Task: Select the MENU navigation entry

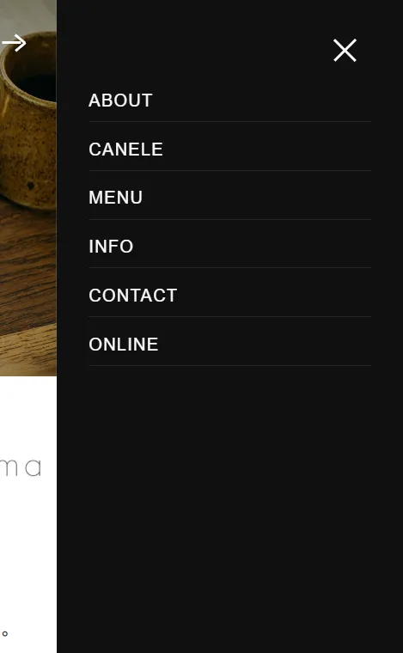Action: (x=115, y=198)
